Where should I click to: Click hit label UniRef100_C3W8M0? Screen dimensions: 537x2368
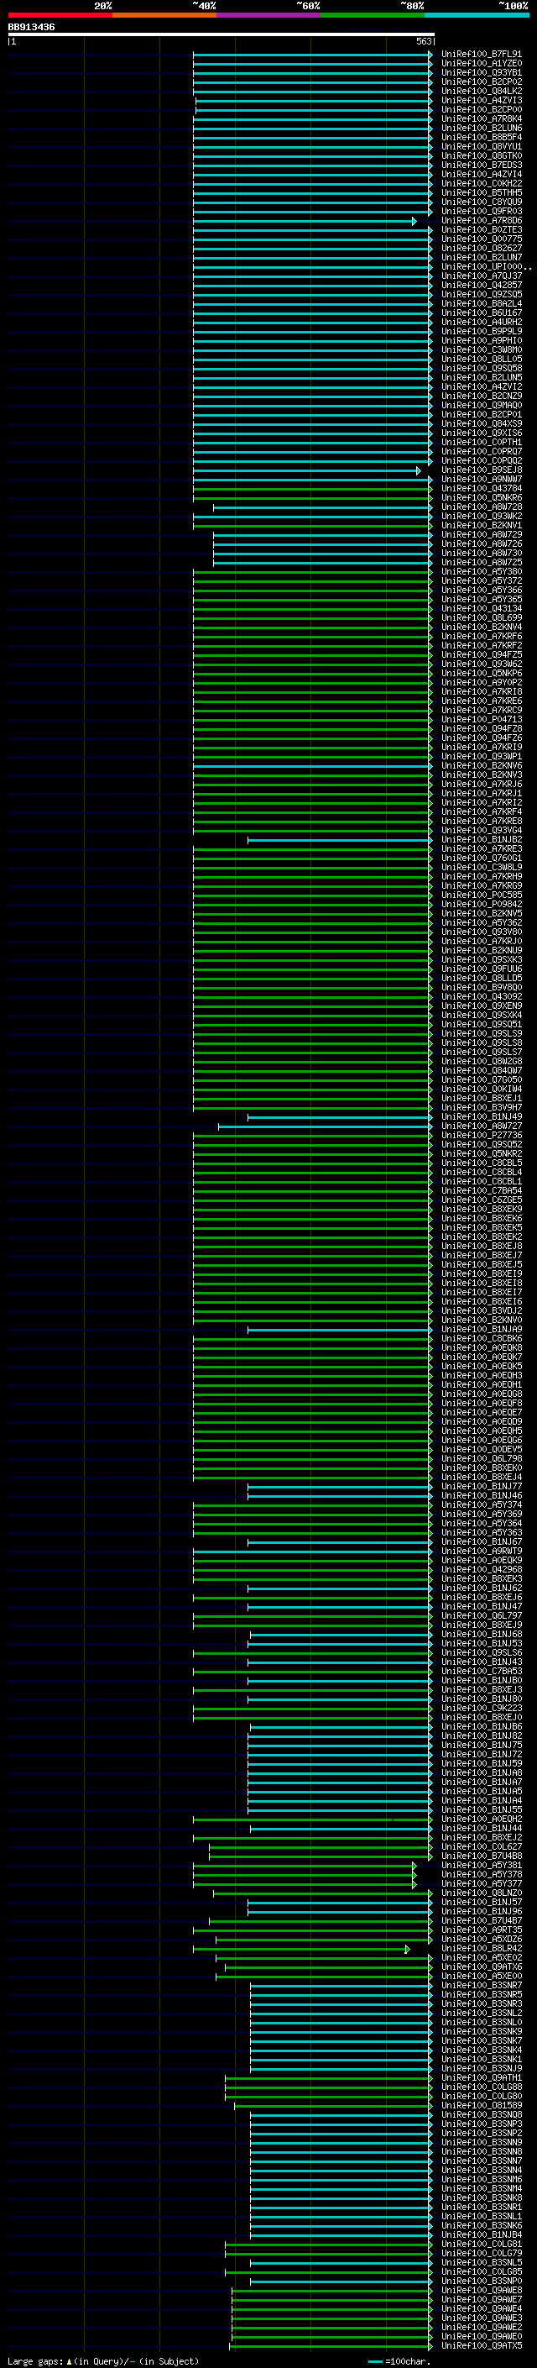coord(482,350)
